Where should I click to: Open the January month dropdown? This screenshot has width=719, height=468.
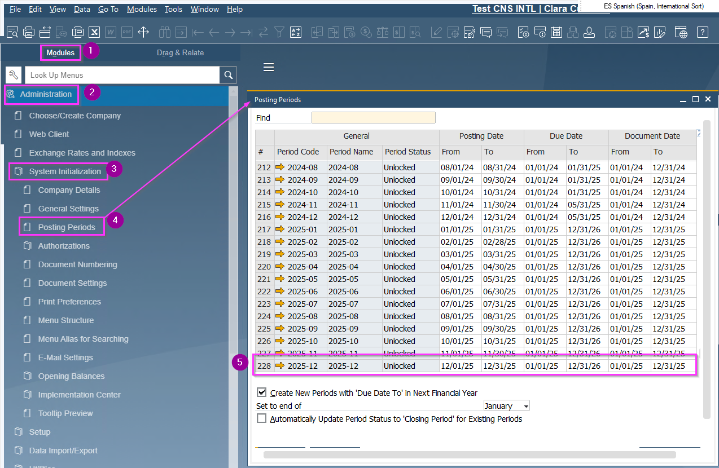coord(526,405)
